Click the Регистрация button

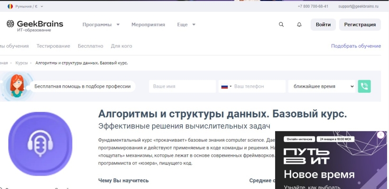pos(360,25)
